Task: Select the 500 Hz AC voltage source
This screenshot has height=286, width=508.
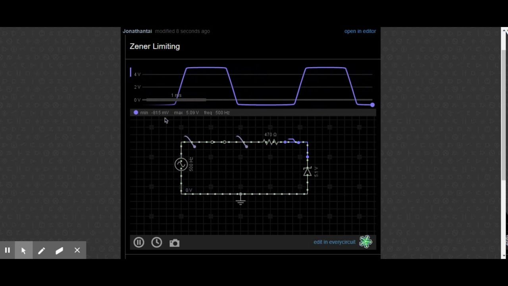Action: pyautogui.click(x=181, y=164)
